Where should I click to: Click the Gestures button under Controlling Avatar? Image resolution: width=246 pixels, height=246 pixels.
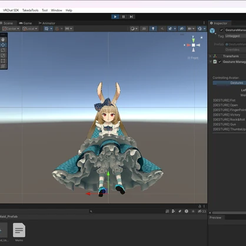click(230, 83)
